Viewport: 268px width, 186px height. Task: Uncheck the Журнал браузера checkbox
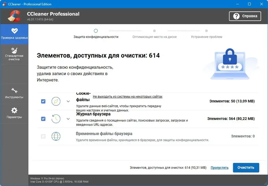click(43, 119)
